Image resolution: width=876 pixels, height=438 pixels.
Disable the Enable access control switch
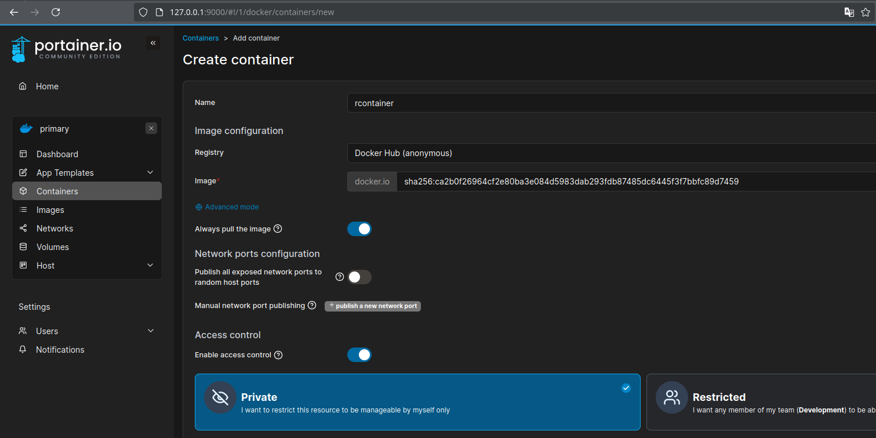coord(359,354)
